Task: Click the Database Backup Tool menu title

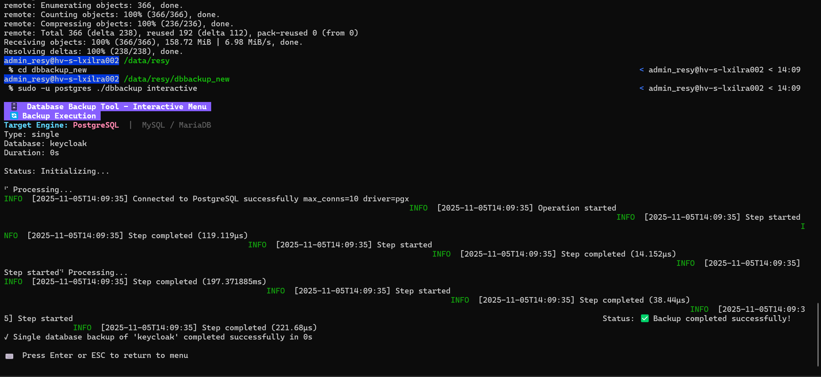Action: point(116,107)
